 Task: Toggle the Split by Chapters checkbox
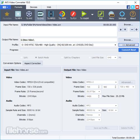point(62,57)
